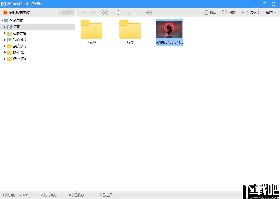Screen dimensions: 280x199
Task: Click the back navigation arrow
Action: click(84, 12)
